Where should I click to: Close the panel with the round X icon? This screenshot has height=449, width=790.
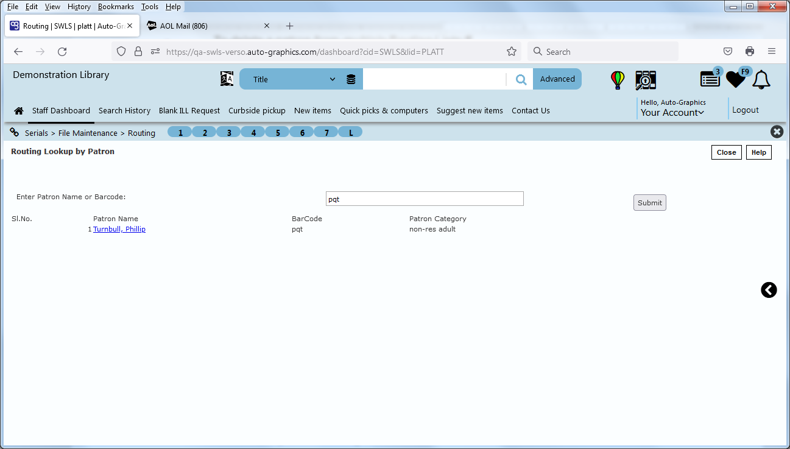777,132
